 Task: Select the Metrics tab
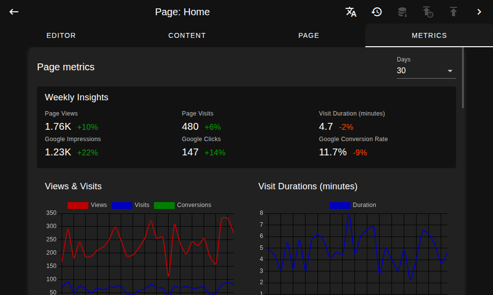[429, 35]
